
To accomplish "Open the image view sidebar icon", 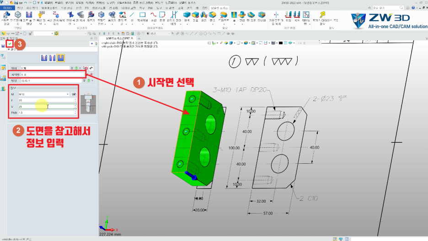I will pos(3,78).
